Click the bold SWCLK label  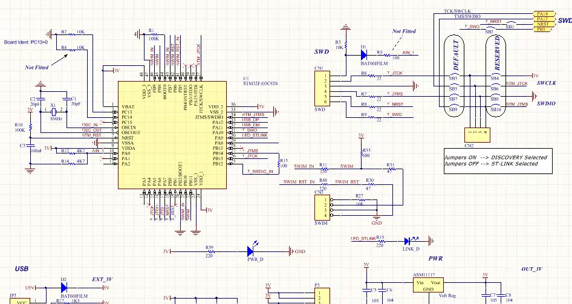point(547,83)
